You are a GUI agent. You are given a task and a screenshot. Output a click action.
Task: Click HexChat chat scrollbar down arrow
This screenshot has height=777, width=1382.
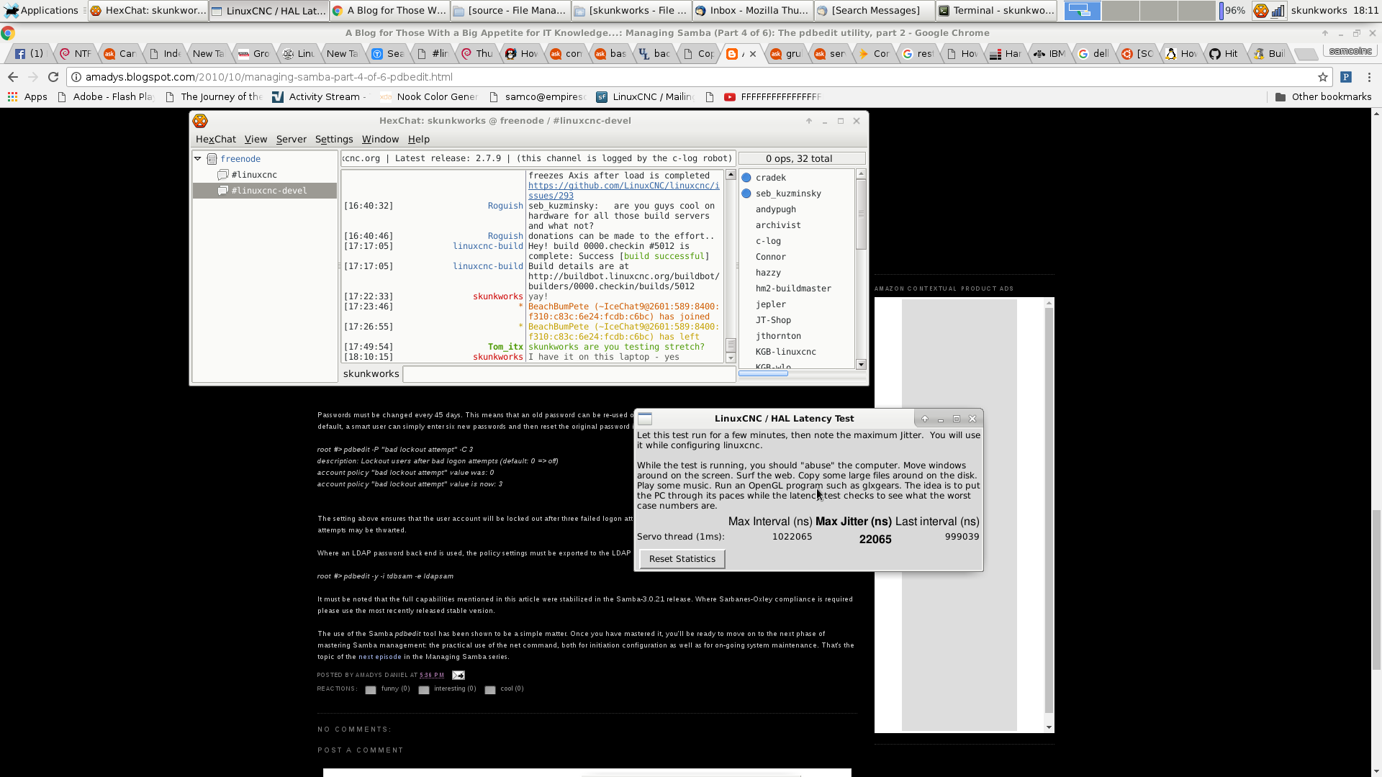[x=731, y=358]
